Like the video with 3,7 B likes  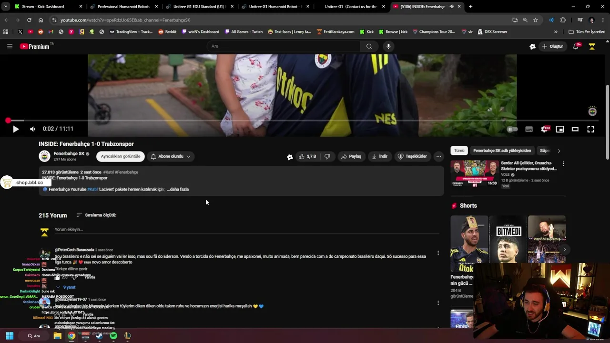[307, 156]
